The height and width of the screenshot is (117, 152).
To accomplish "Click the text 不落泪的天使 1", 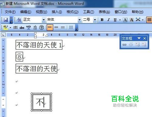I will click(x=39, y=45).
